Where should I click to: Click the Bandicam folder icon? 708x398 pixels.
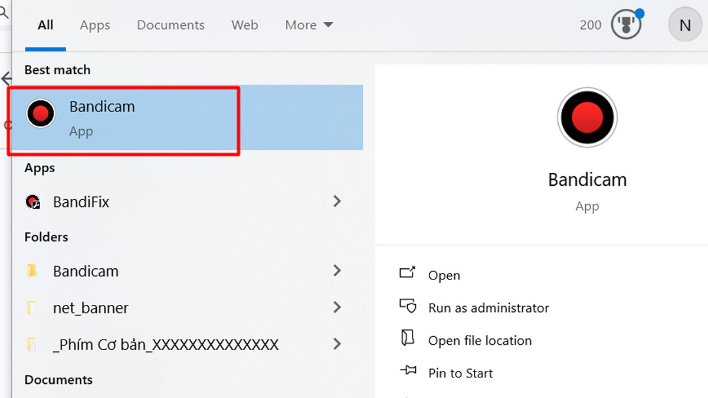click(x=32, y=271)
